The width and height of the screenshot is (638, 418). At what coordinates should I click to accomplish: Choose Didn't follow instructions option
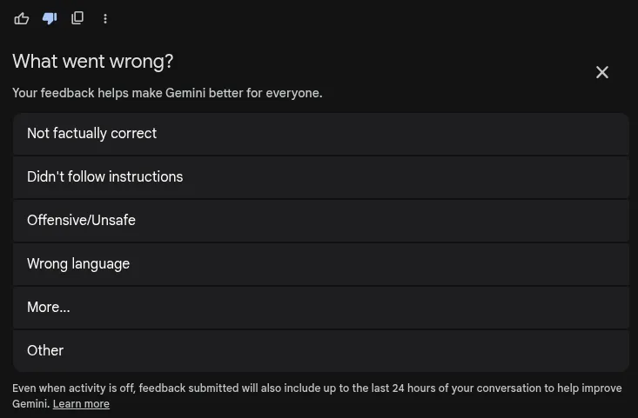(320, 177)
